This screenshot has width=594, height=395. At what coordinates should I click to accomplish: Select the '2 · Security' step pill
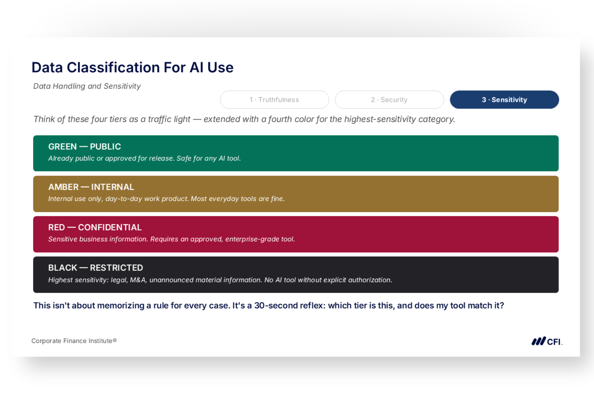(389, 100)
